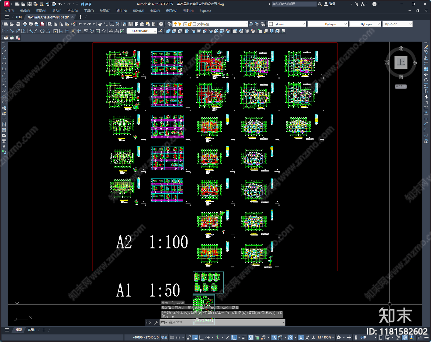The height and width of the screenshot is (342, 431).
Task: Open the 标注(N) menu
Action: click(x=121, y=11)
